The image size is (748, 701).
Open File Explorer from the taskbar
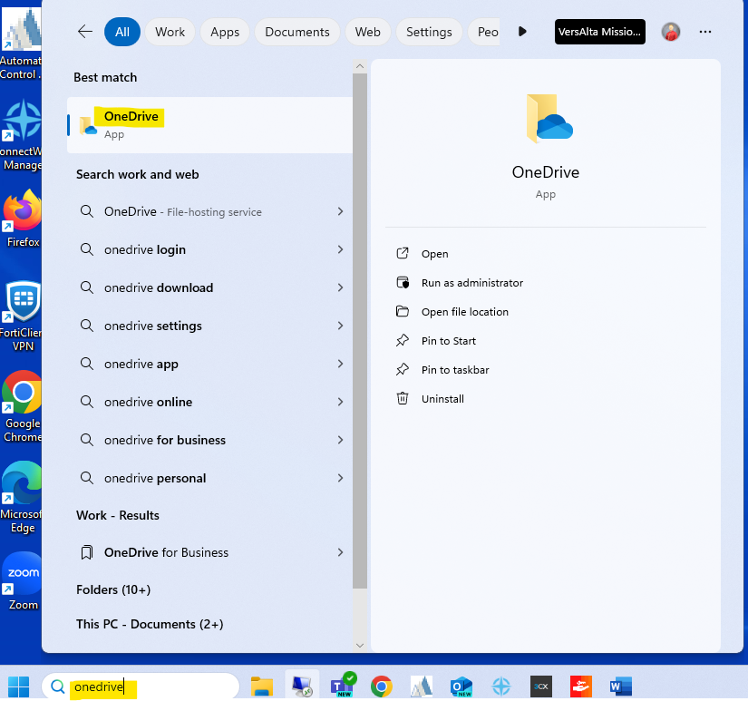click(262, 686)
